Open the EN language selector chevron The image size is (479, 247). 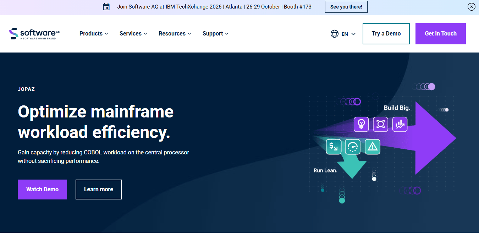point(353,34)
